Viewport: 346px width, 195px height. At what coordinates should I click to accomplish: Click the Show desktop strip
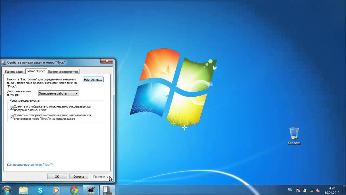pos(344,190)
